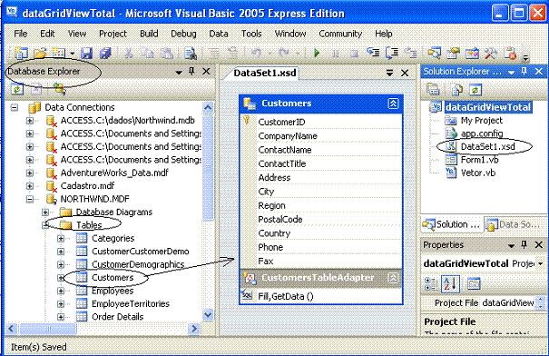Expand the Categories table node
This screenshot has height=356, width=549.
click(61, 239)
